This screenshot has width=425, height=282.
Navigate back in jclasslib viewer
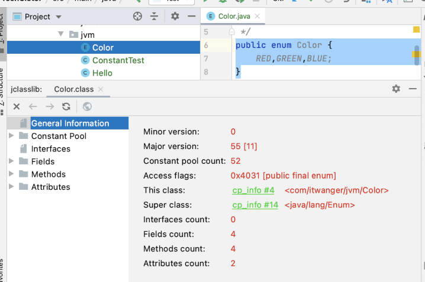(x=33, y=106)
